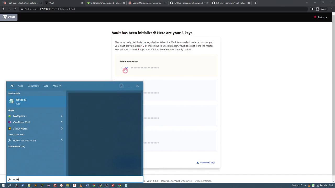
Task: Expand the OneNote 2013 result arrow
Action: pyautogui.click(x=62, y=122)
